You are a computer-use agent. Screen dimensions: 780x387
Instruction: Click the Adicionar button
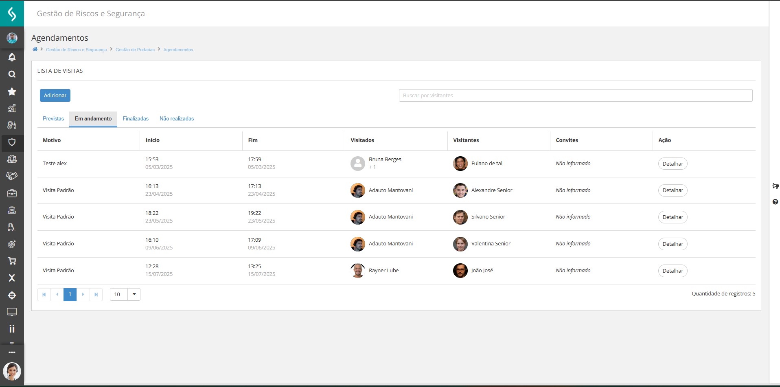pyautogui.click(x=55, y=96)
